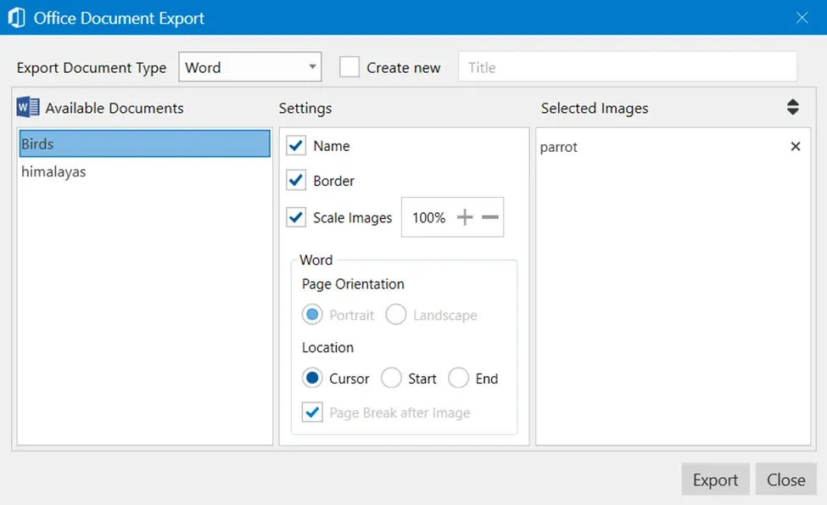Choose End as insert location

[x=458, y=379]
